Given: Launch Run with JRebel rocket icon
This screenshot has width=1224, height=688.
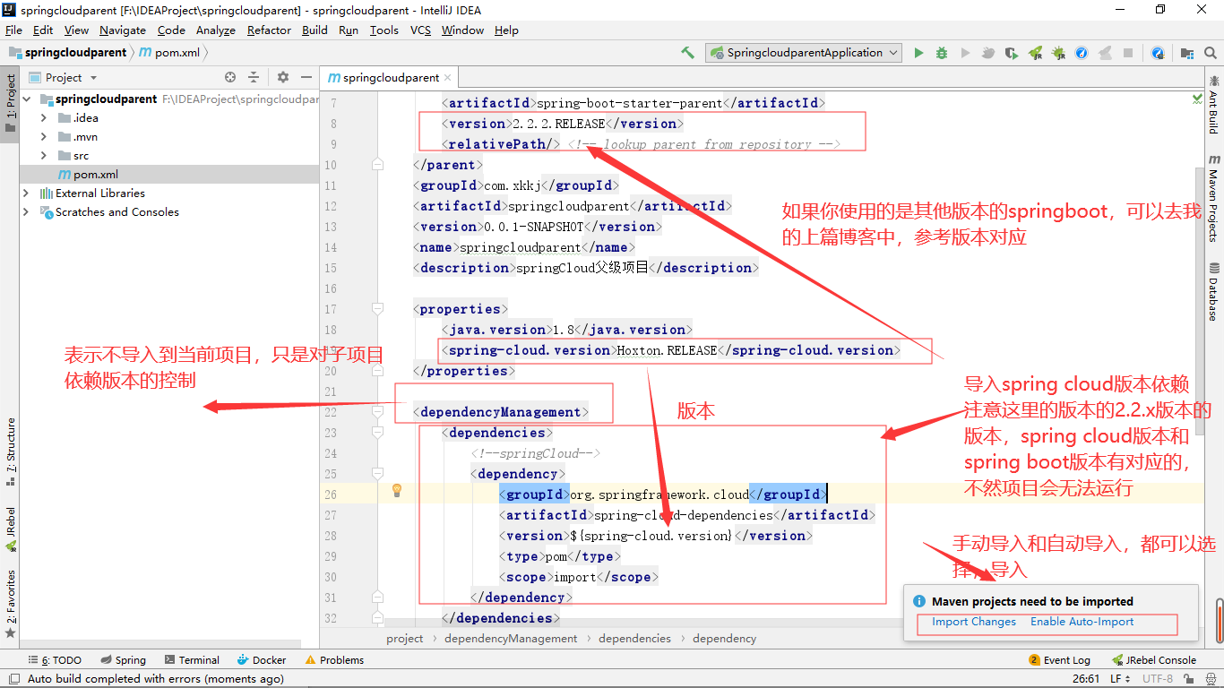Looking at the screenshot, I should point(1035,53).
